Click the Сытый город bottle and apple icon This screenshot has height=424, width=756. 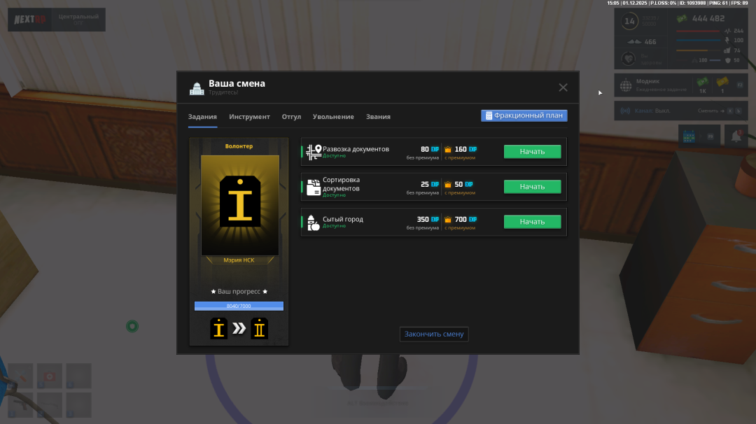coord(313,222)
